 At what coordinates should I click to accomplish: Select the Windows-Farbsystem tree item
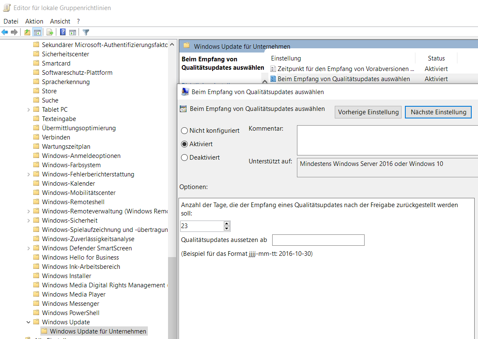click(71, 165)
